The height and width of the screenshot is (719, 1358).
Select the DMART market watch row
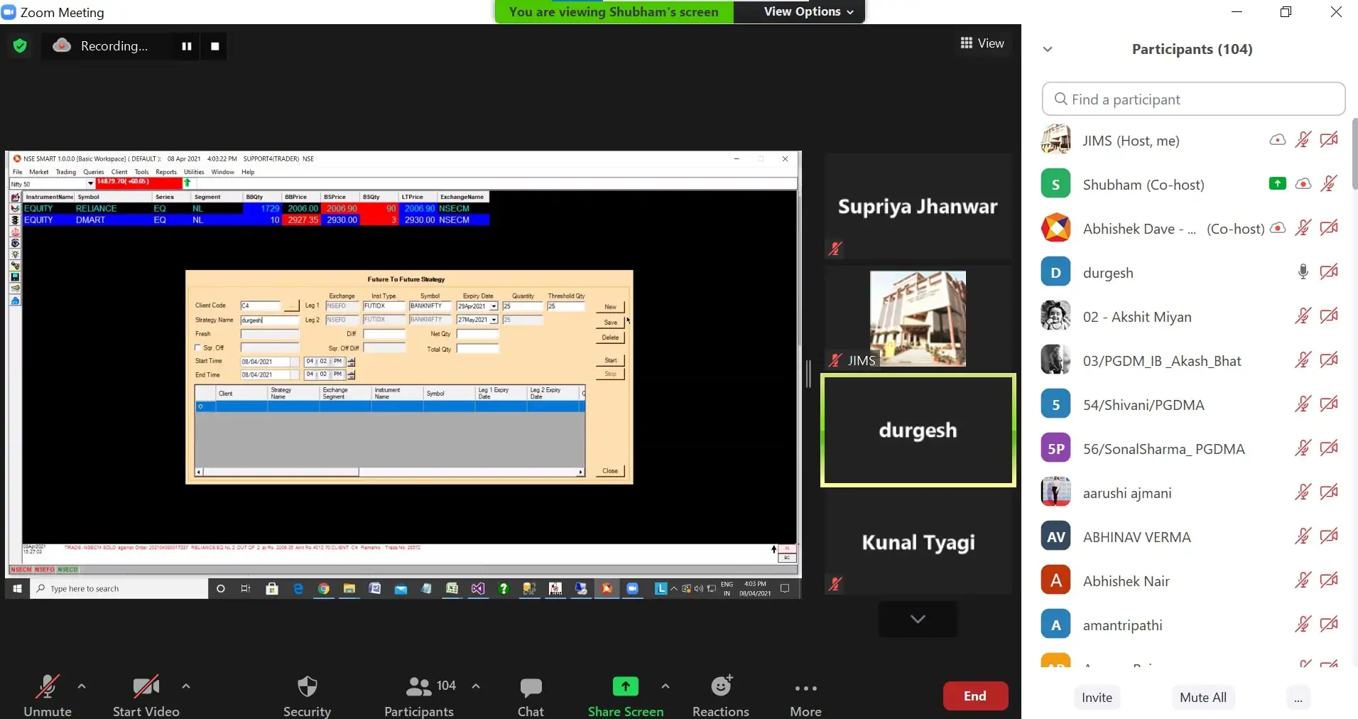click(256, 220)
